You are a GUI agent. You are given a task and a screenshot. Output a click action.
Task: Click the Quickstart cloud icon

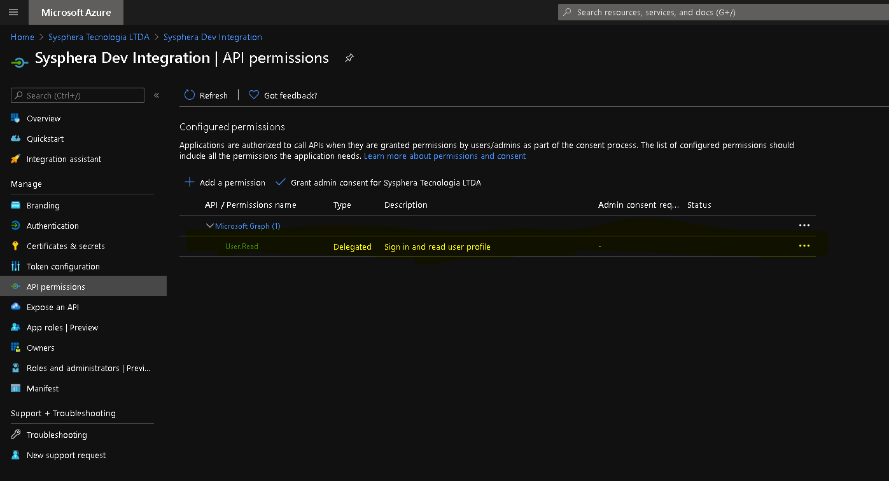(15, 139)
